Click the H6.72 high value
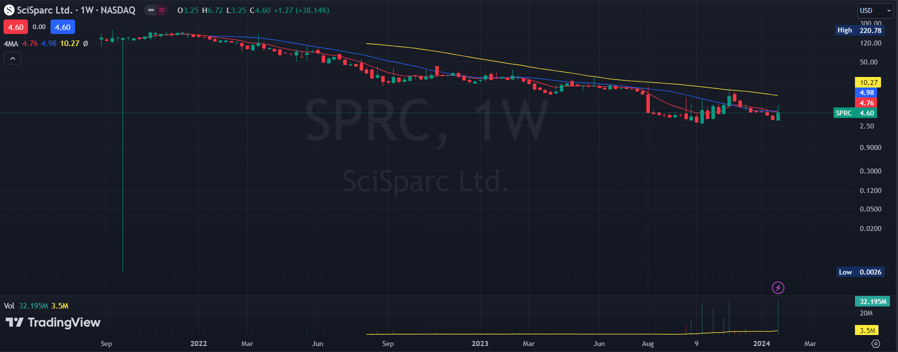The width and height of the screenshot is (898, 352). (212, 10)
